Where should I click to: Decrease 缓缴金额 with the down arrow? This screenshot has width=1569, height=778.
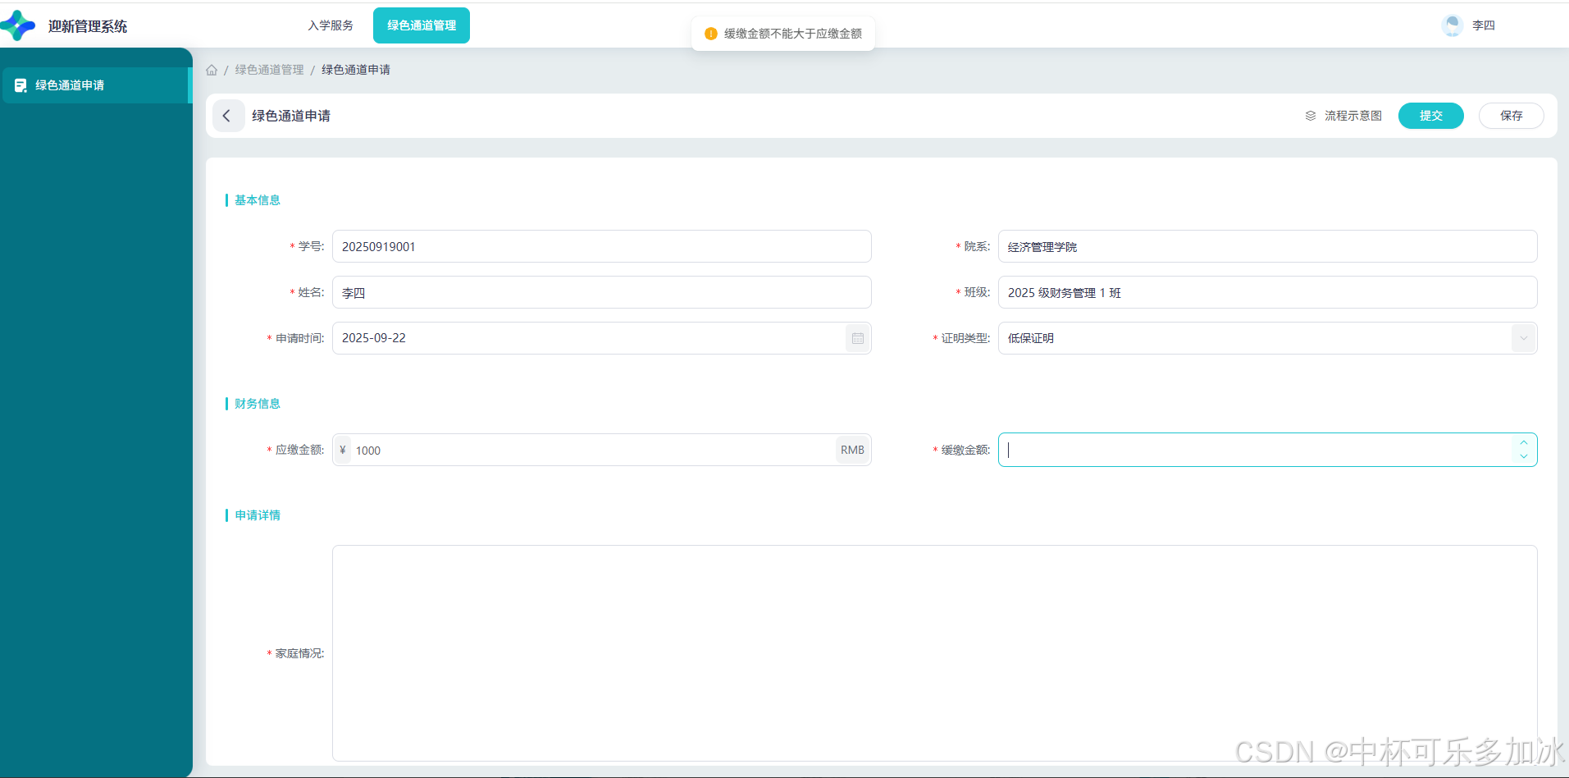tap(1524, 456)
